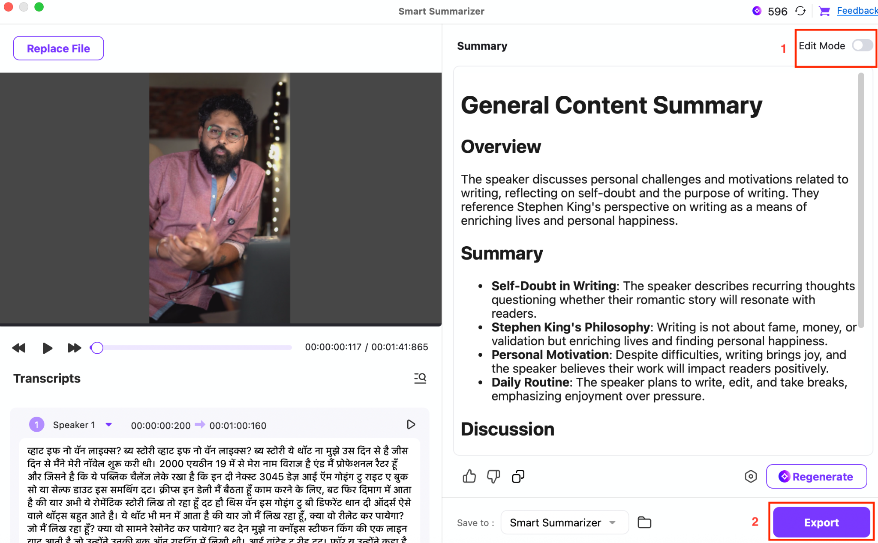Open the Feedback link
The height and width of the screenshot is (543, 878).
[857, 11]
